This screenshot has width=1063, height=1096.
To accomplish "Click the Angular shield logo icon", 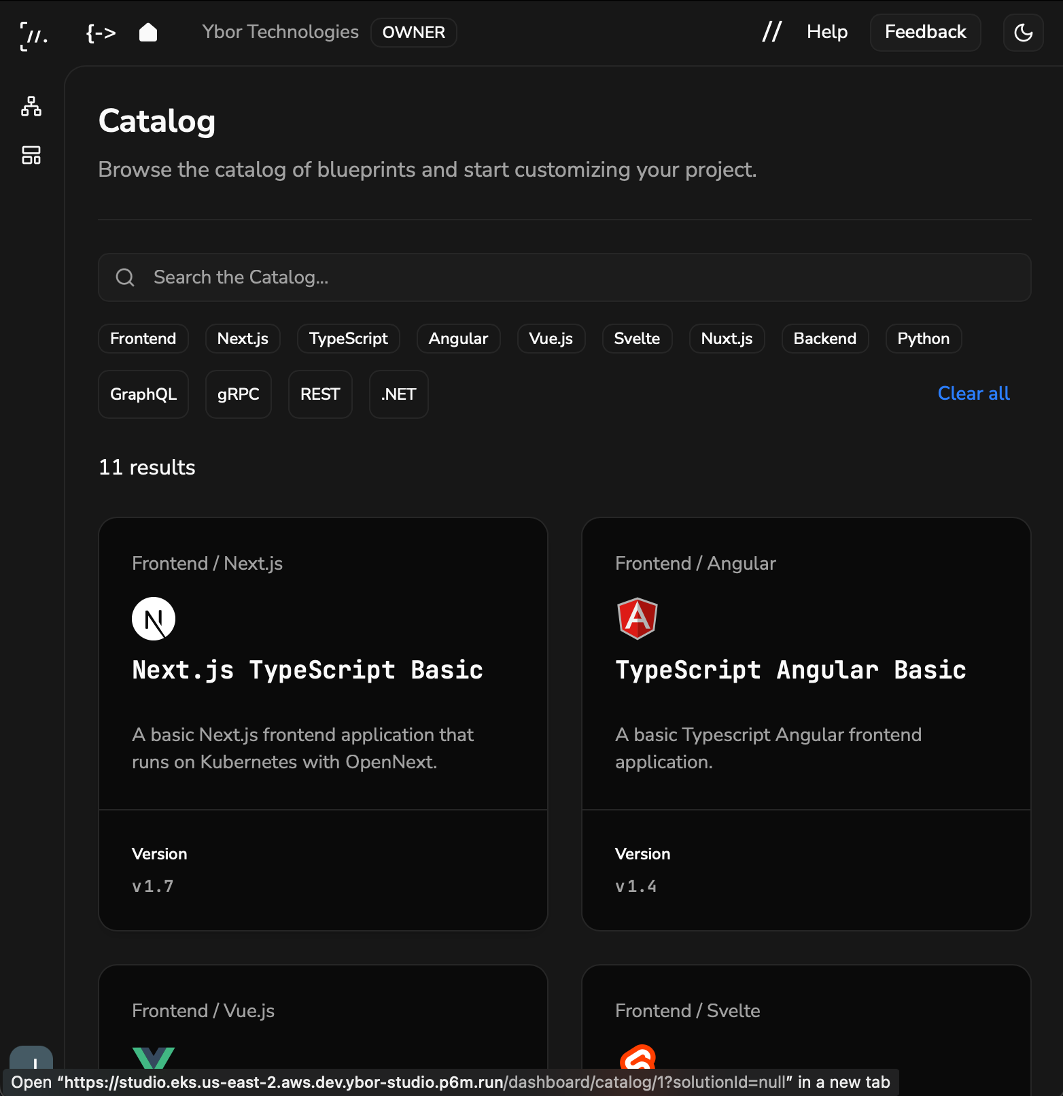I will [637, 619].
